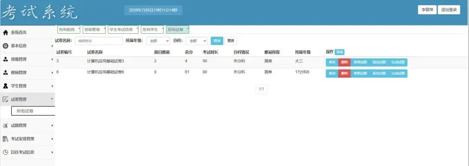Click the 题目数量 column header
The height and width of the screenshot is (166, 469).
[162, 52]
